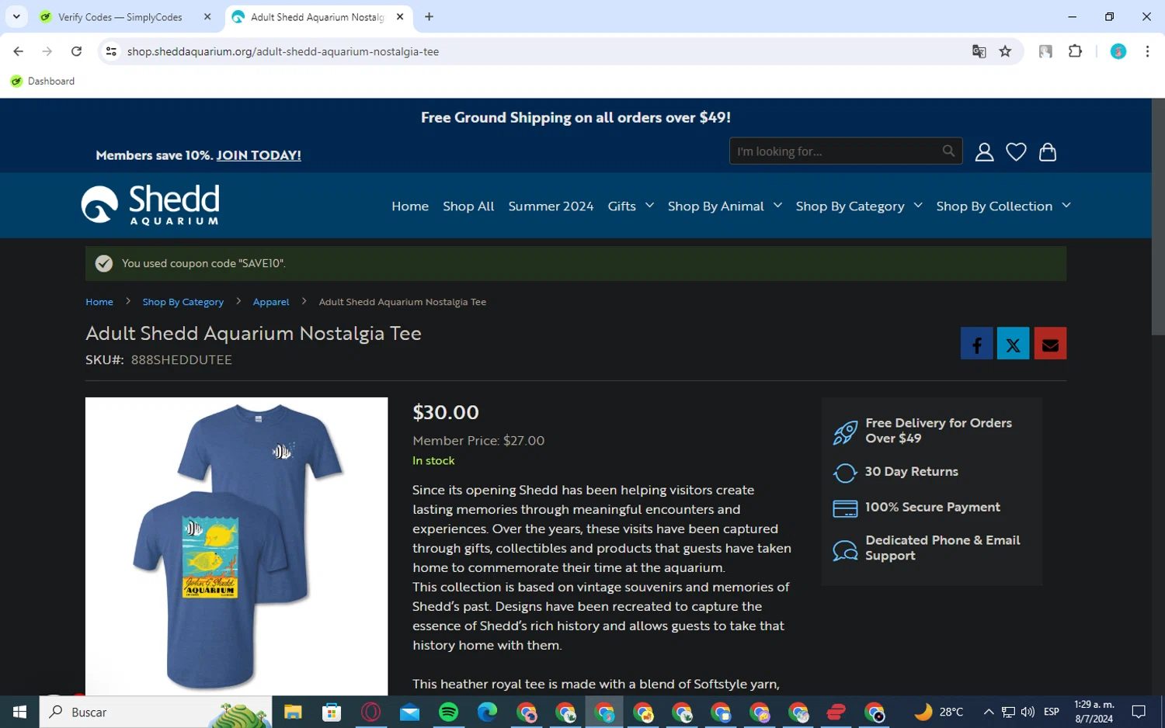Click the Apparel breadcrumb link
1165x728 pixels.
pos(271,302)
